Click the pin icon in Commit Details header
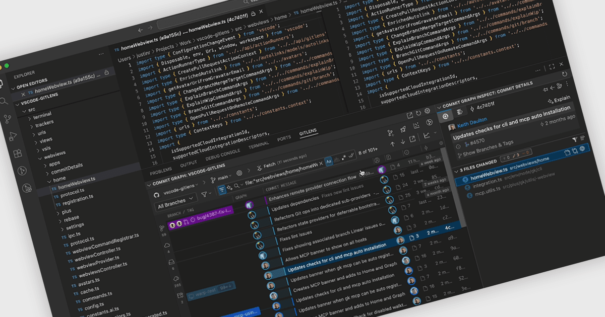 [545, 90]
